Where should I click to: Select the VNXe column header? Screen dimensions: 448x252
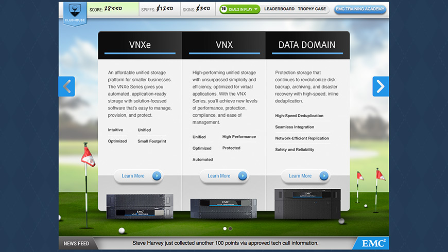140,45
